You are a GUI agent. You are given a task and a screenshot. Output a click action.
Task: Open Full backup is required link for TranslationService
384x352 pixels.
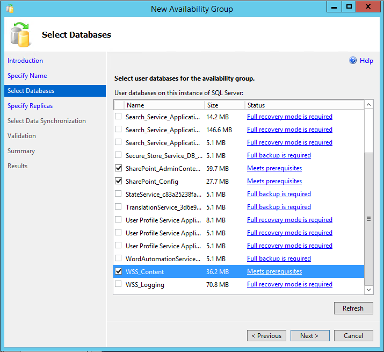[x=279, y=207]
